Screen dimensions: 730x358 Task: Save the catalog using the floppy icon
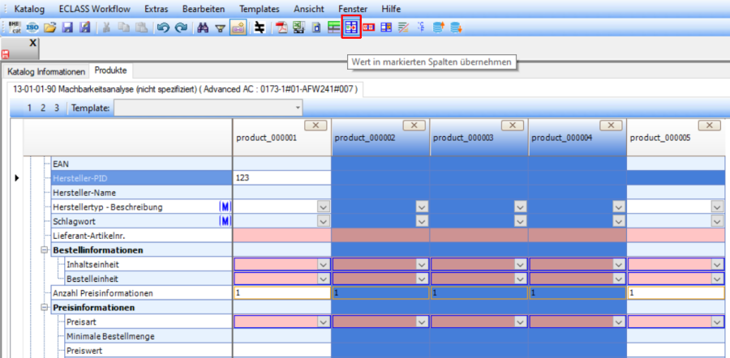pos(67,28)
